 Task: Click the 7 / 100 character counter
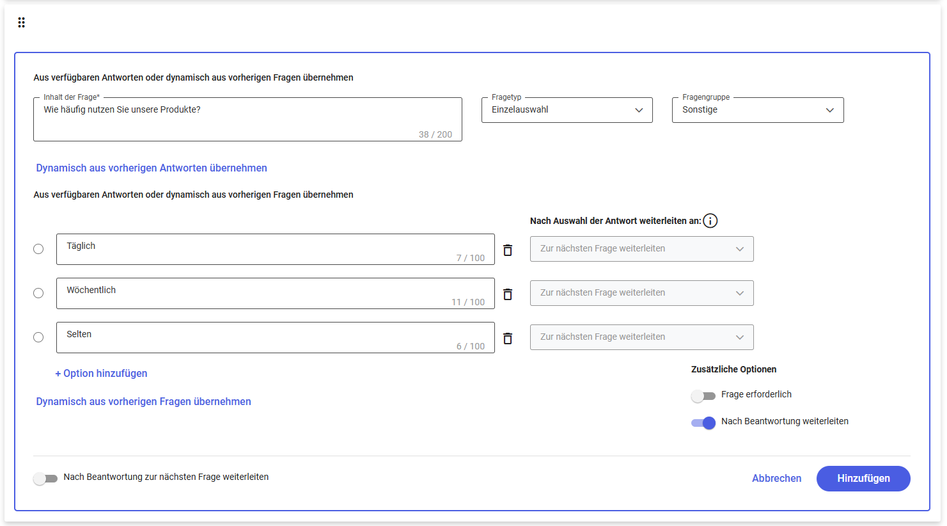tap(471, 258)
